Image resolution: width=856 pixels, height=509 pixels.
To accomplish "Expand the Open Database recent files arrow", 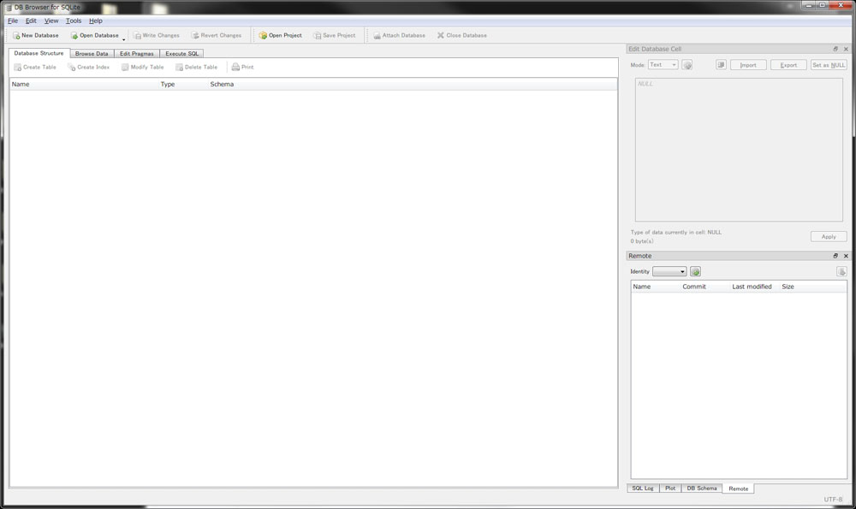I will (124, 39).
